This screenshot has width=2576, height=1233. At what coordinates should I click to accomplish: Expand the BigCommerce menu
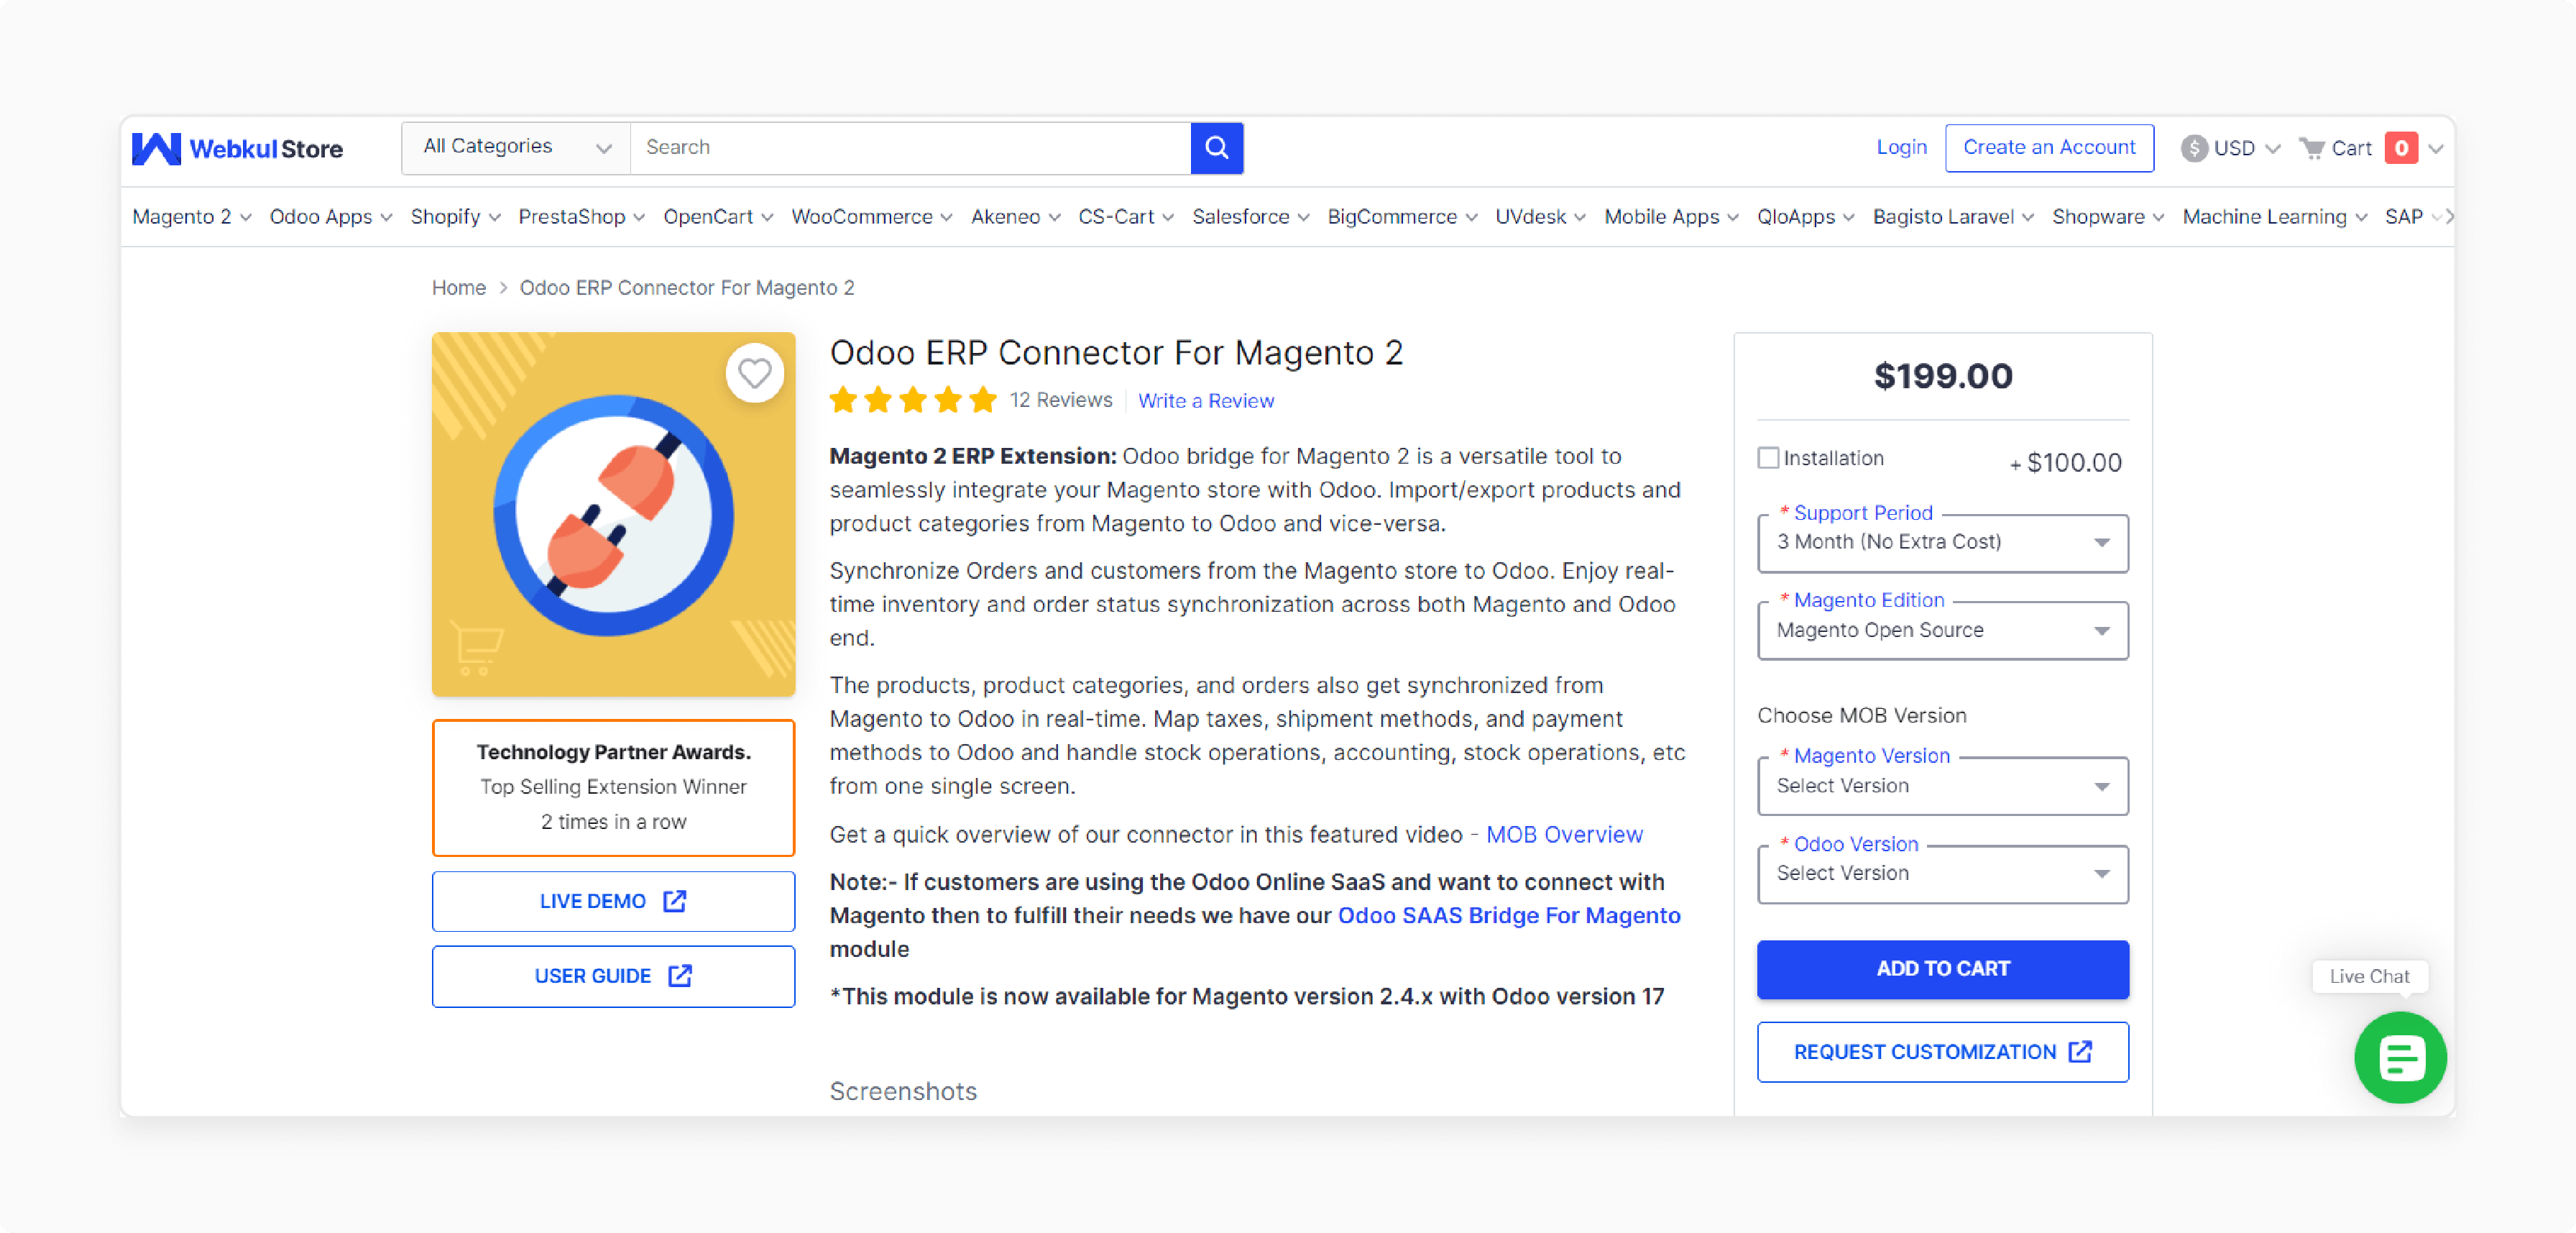click(x=1402, y=217)
